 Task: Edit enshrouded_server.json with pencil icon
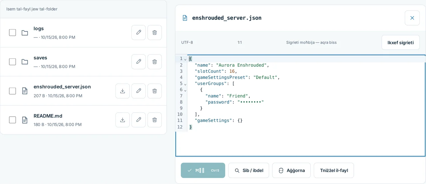click(138, 91)
